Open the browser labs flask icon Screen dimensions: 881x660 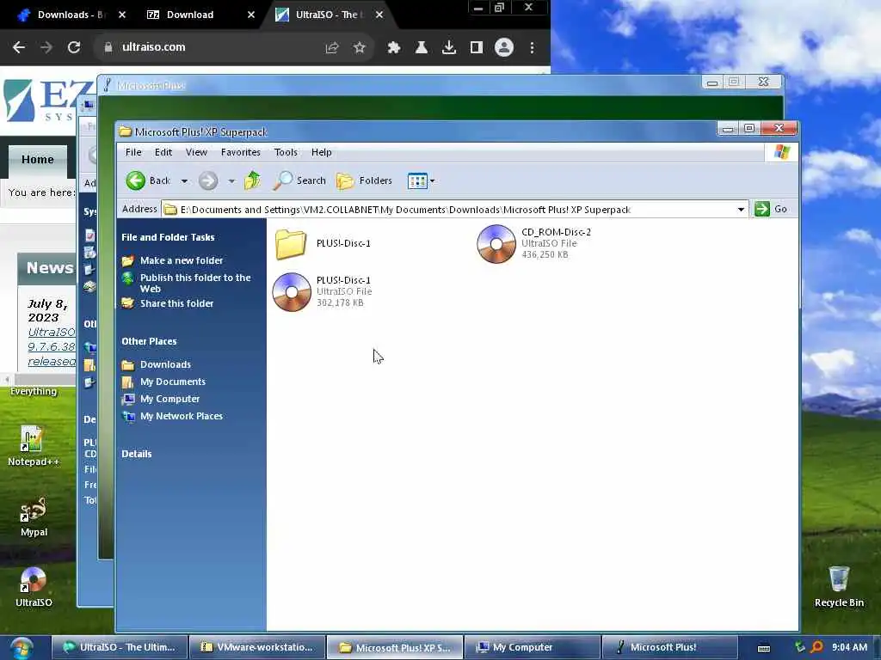coord(422,48)
